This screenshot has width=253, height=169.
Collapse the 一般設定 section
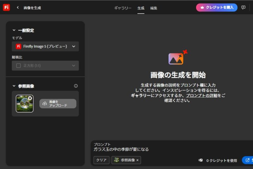[x=14, y=30]
